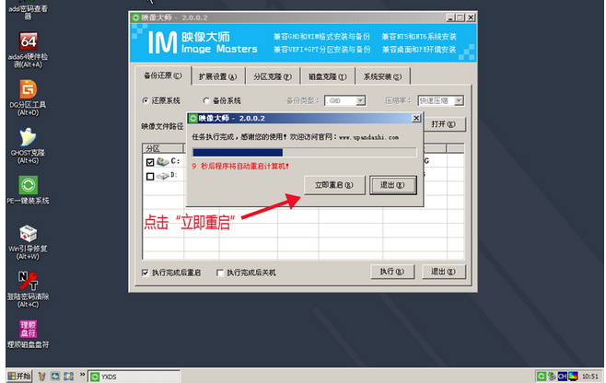Switch to the backup restore tab

coord(163,75)
